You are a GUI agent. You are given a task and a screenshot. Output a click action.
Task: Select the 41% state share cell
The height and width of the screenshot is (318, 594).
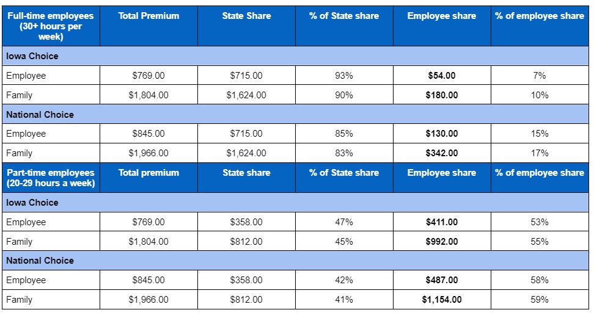(x=344, y=300)
